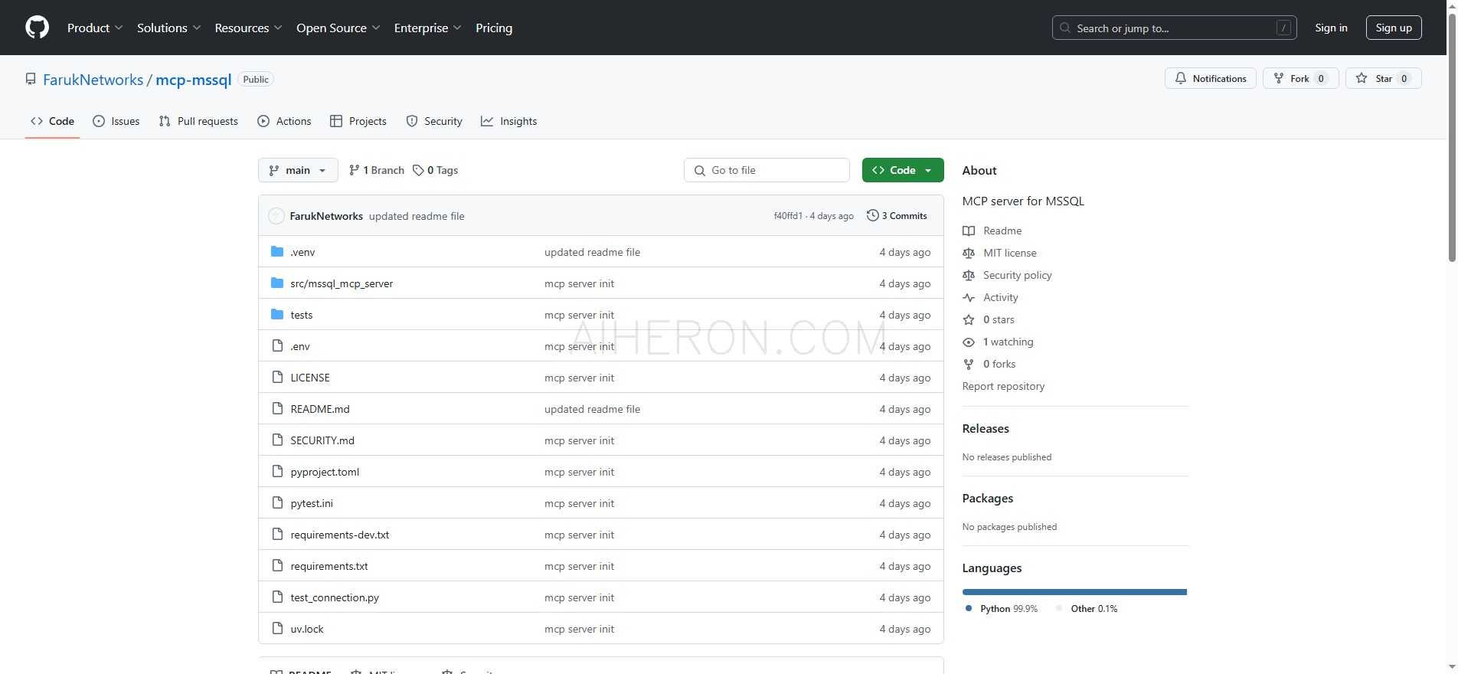Image resolution: width=1458 pixels, height=674 pixels.
Task: Open the Releases heading link
Action: tap(986, 428)
